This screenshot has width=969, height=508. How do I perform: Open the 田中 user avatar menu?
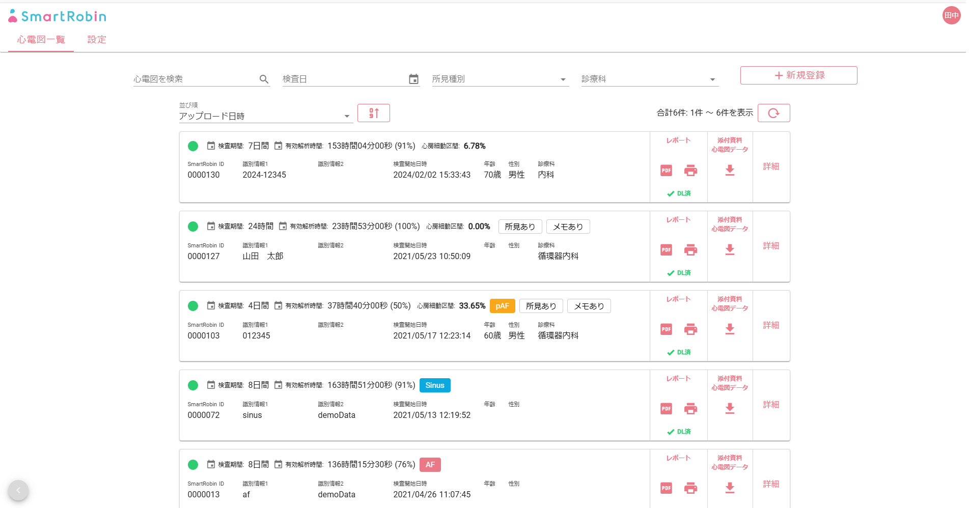point(951,15)
